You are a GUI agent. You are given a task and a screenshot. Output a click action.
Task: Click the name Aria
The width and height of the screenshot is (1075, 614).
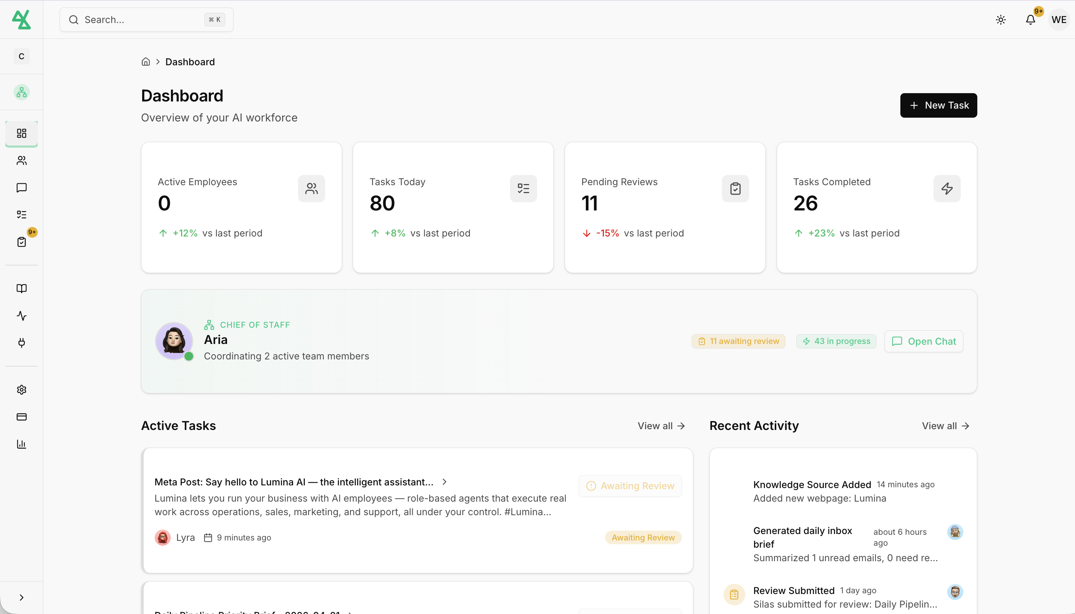[215, 340]
